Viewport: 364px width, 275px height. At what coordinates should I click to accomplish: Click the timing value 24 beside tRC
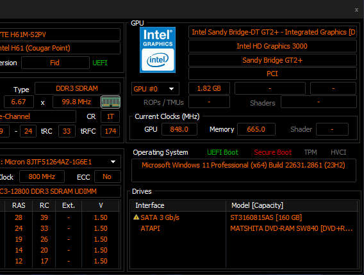coord(28,131)
